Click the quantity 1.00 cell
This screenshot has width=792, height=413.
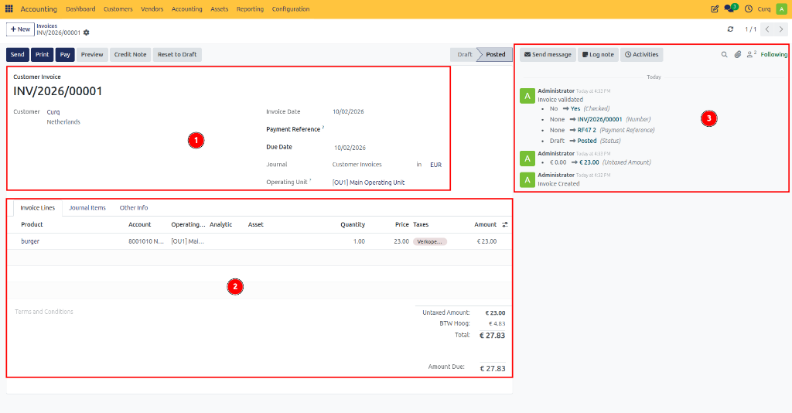[x=359, y=241]
